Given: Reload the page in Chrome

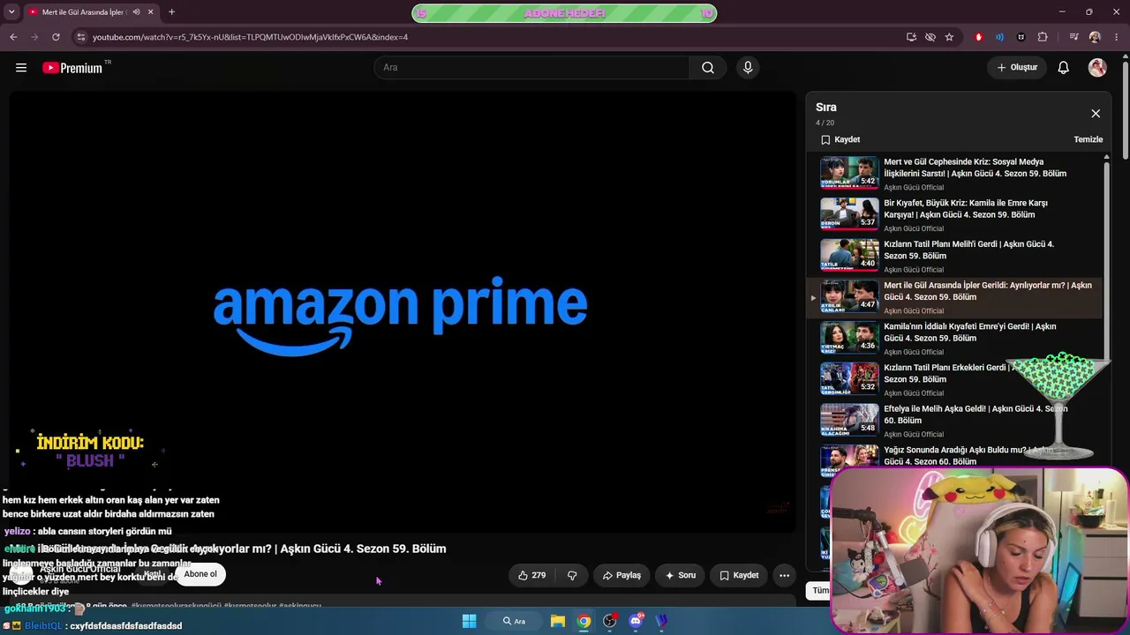Looking at the screenshot, I should tap(56, 37).
